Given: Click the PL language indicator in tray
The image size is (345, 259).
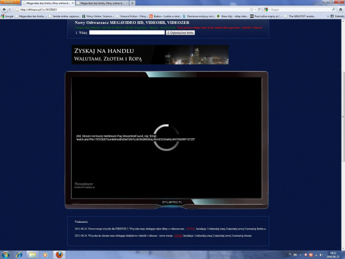Looking at the screenshot, I should [x=290, y=254].
